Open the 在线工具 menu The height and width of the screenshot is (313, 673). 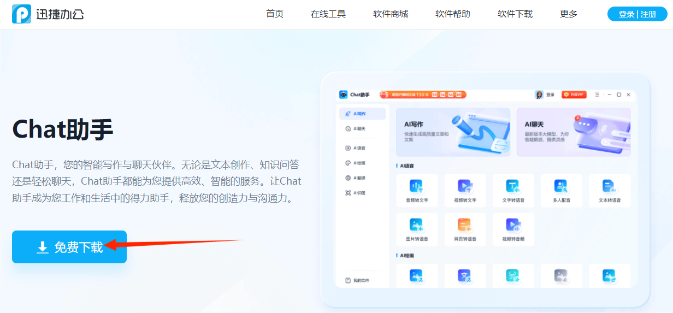tap(328, 14)
